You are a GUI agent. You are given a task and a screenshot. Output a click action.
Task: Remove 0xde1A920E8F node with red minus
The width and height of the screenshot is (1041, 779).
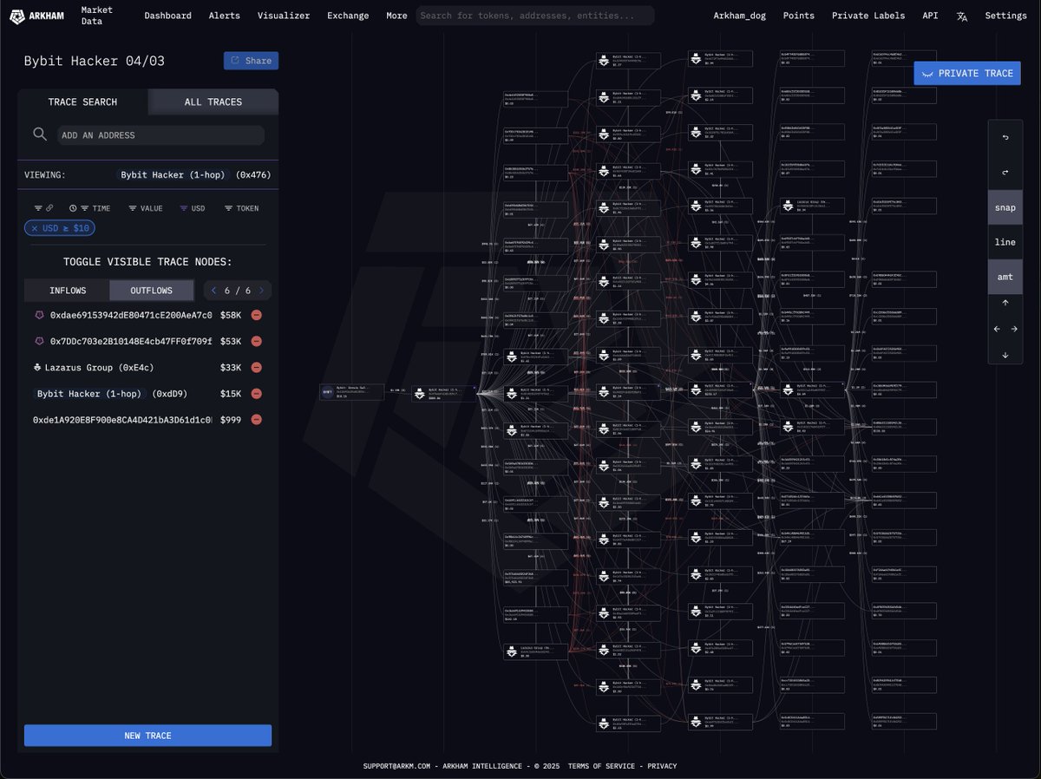click(256, 420)
